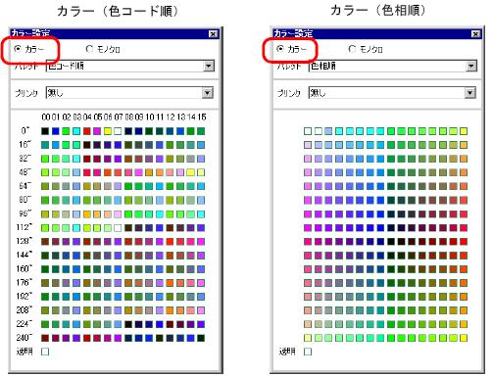Click column header 15 in code-order palette

point(202,117)
